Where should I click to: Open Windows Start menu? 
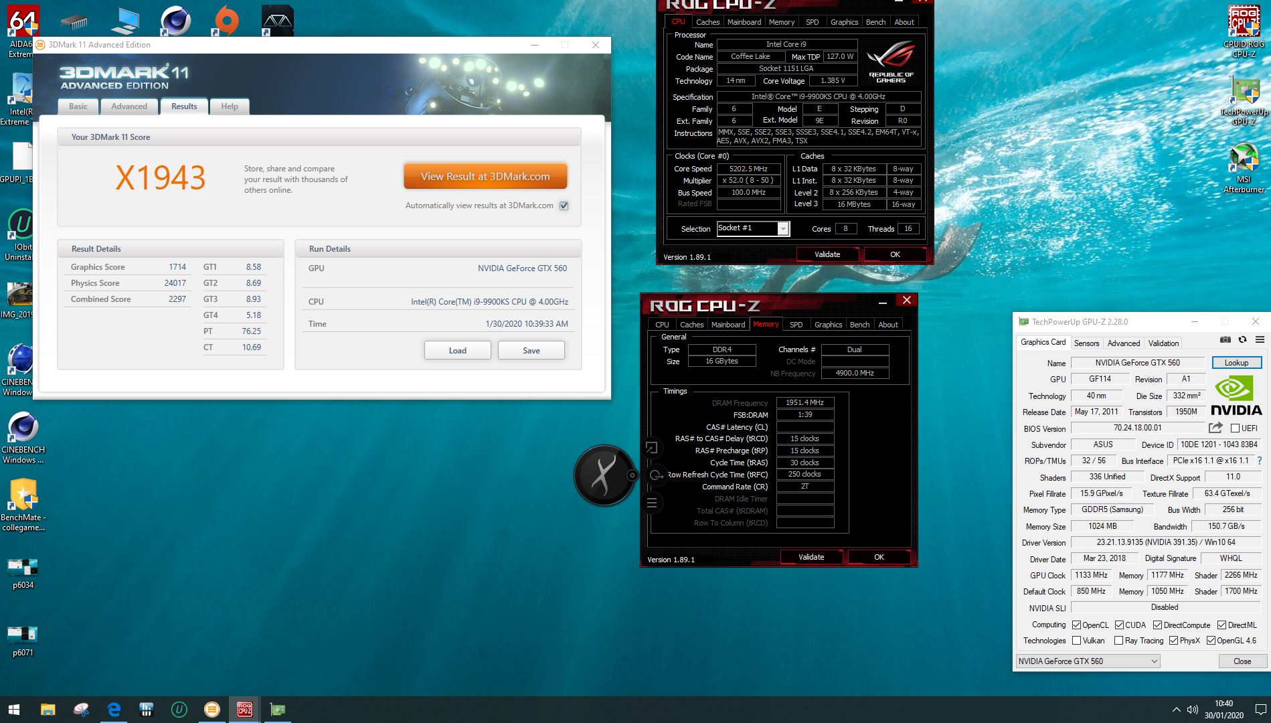pos(13,710)
